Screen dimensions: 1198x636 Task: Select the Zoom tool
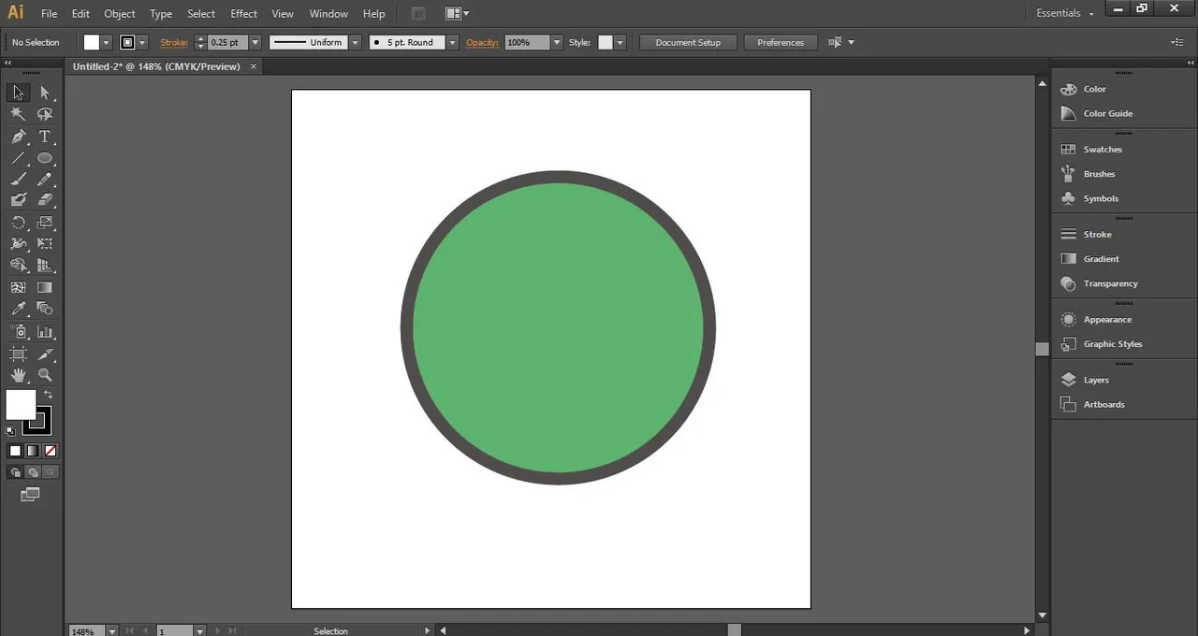click(45, 375)
